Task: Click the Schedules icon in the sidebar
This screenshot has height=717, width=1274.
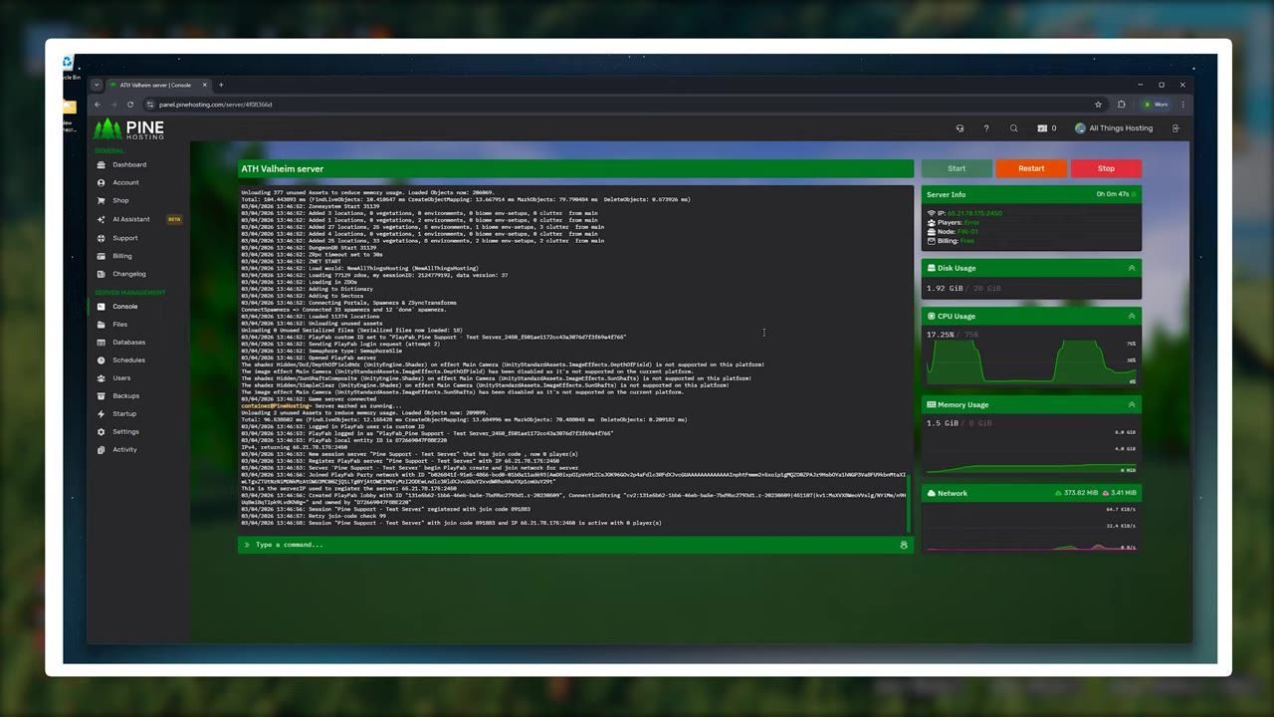Action: click(x=102, y=360)
